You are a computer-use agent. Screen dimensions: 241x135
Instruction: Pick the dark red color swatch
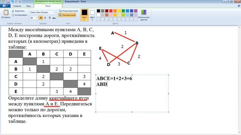[107, 11]
